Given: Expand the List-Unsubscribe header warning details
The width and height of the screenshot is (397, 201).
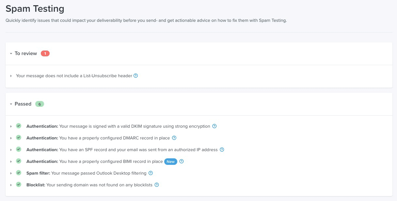Looking at the screenshot, I should [11, 76].
